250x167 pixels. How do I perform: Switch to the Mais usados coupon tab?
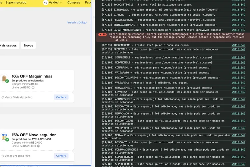[8, 45]
